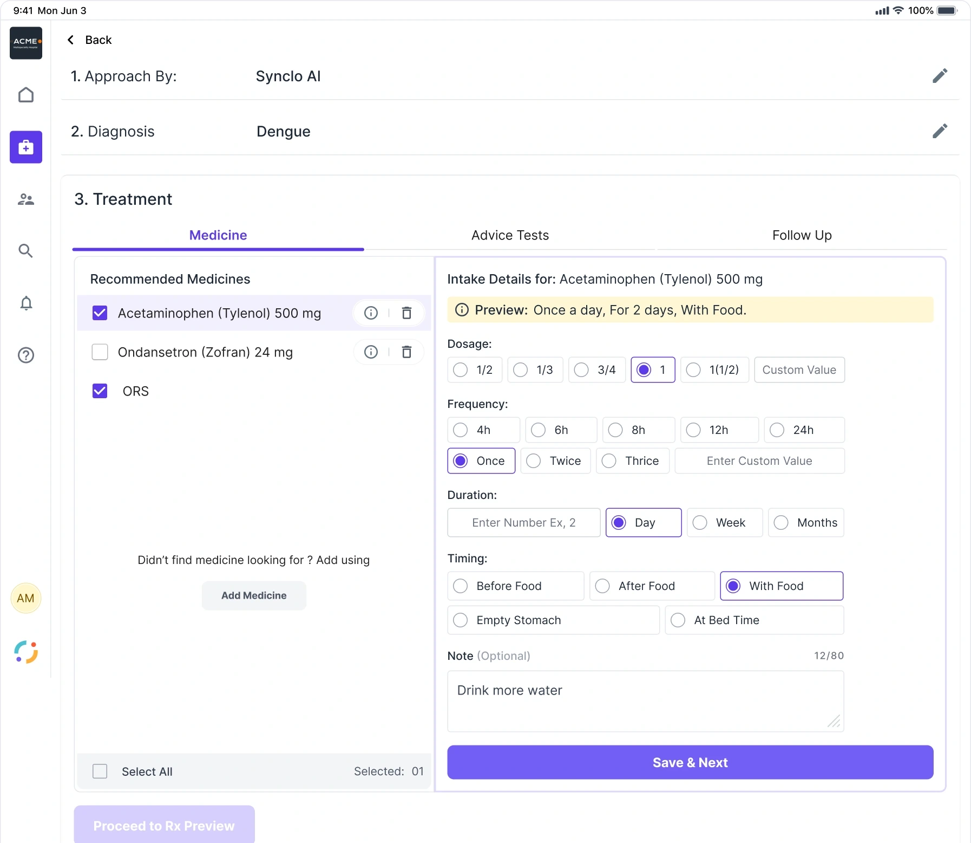971x843 pixels.
Task: Click the Add Medicine button
Action: [x=254, y=595]
